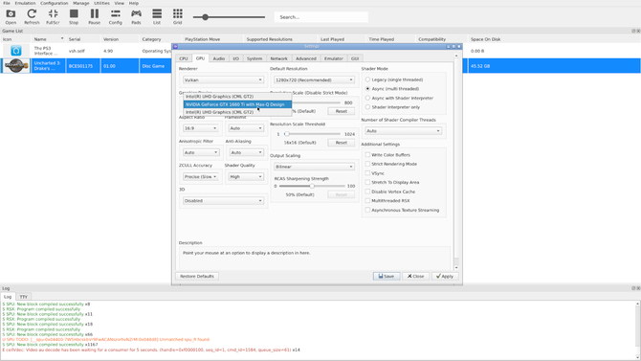Click the Apply button
Viewport: 641px width, 361px height.
point(445,277)
